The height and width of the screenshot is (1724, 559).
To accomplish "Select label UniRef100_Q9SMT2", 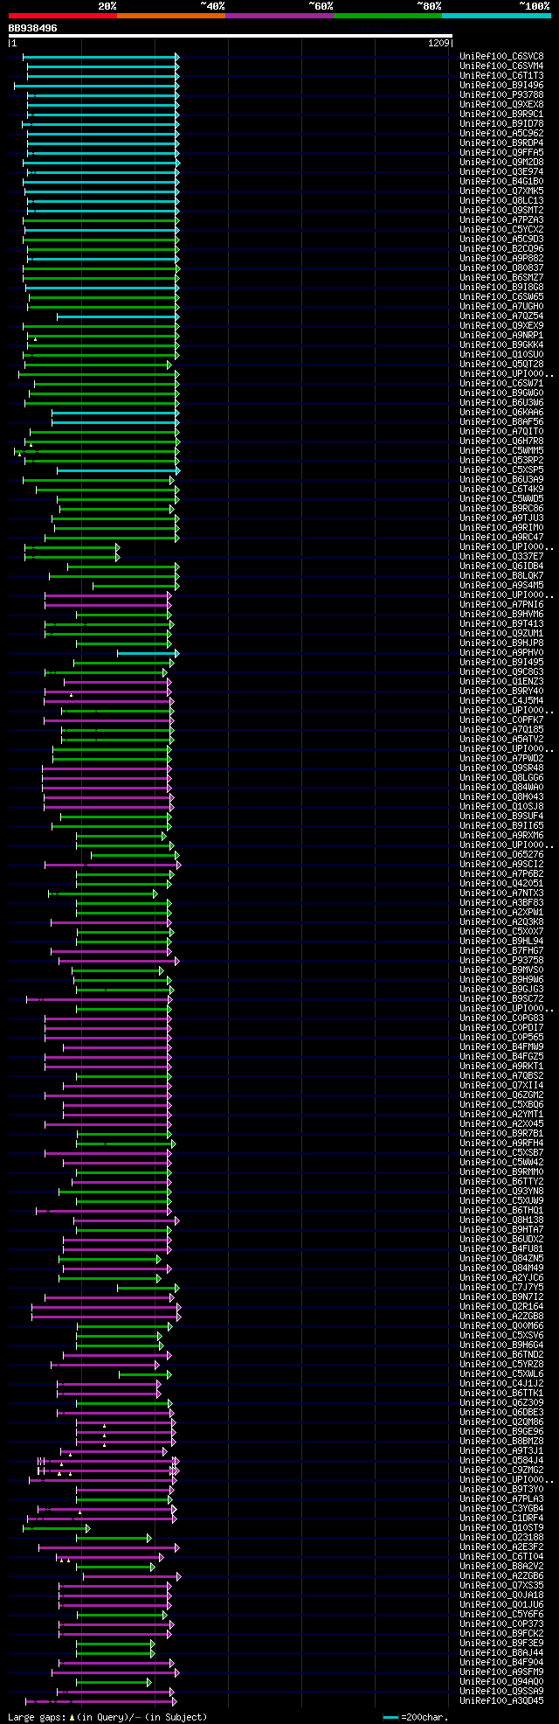I will [x=501, y=210].
